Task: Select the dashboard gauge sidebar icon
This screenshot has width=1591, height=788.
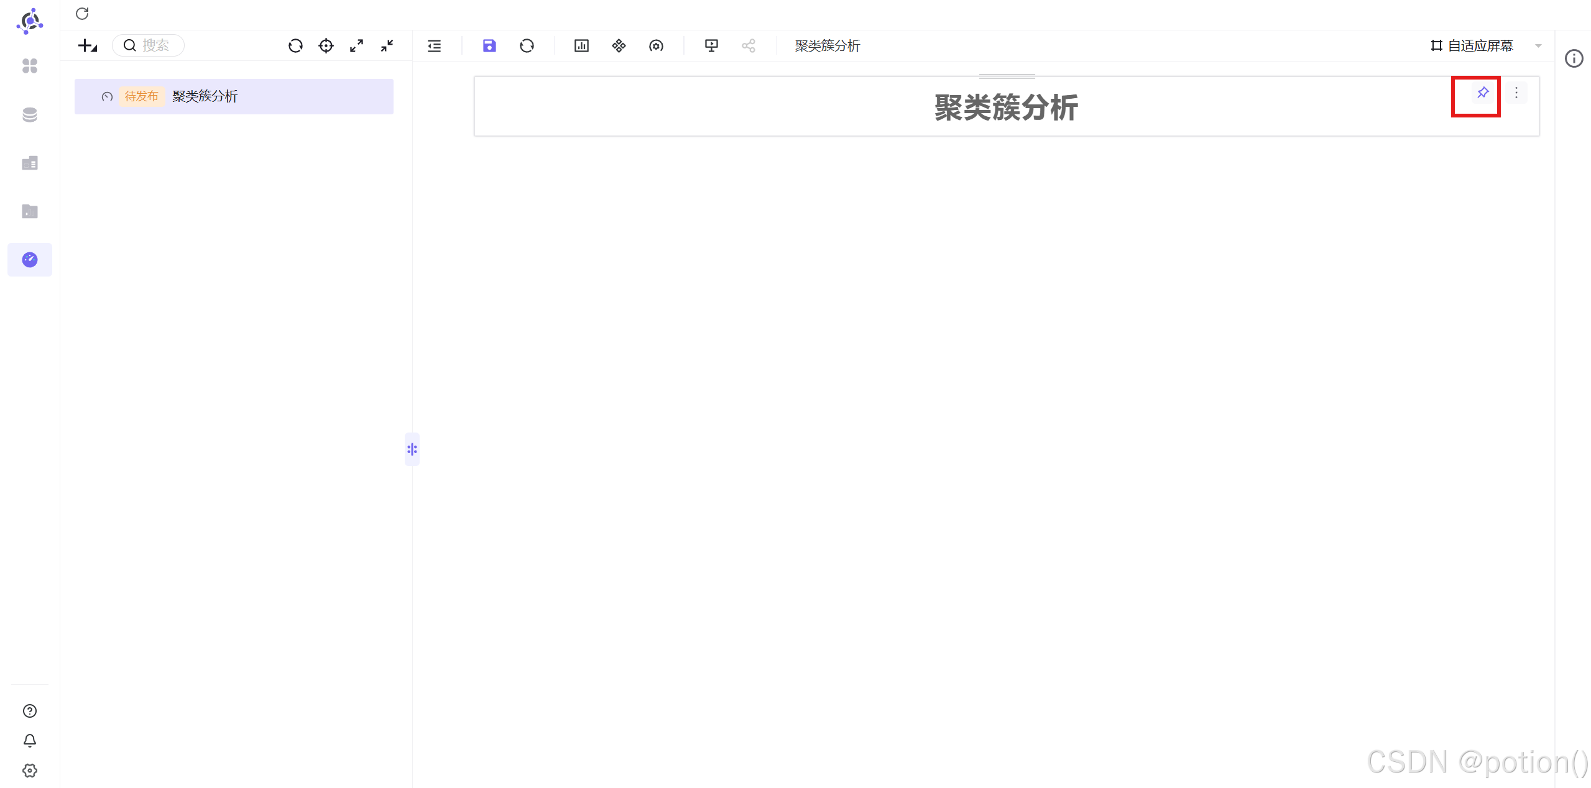Action: pos(30,260)
